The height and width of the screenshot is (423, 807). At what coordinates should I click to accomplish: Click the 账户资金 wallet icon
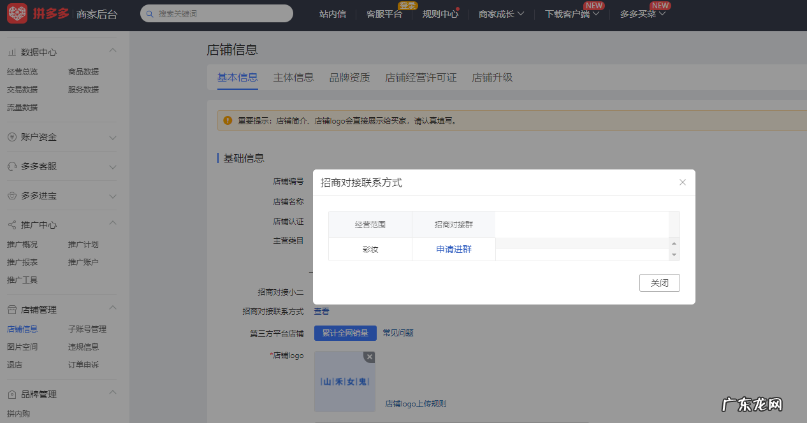[x=11, y=136]
